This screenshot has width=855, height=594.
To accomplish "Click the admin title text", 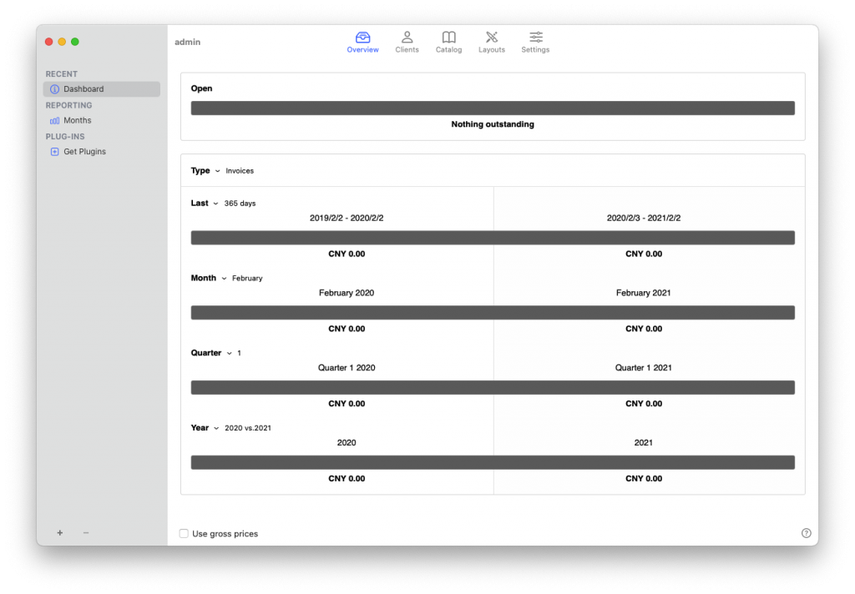I will coord(188,42).
